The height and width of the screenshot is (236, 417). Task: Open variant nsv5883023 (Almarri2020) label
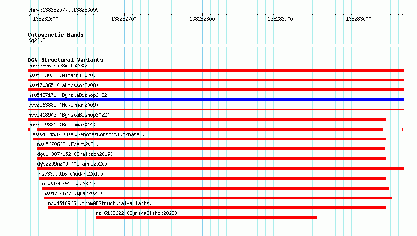[x=62, y=75]
